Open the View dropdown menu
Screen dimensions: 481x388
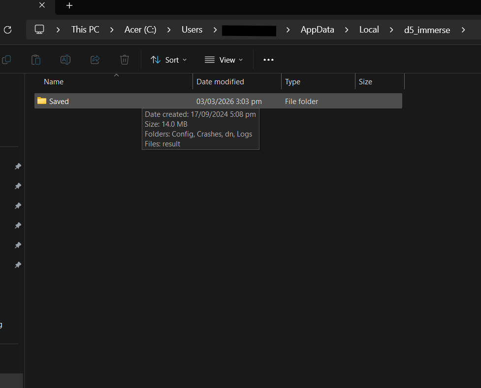[224, 60]
